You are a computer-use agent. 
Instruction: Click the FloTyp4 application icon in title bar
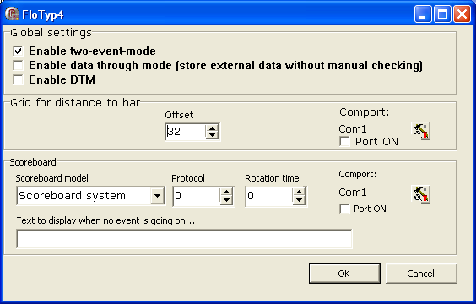click(x=12, y=14)
